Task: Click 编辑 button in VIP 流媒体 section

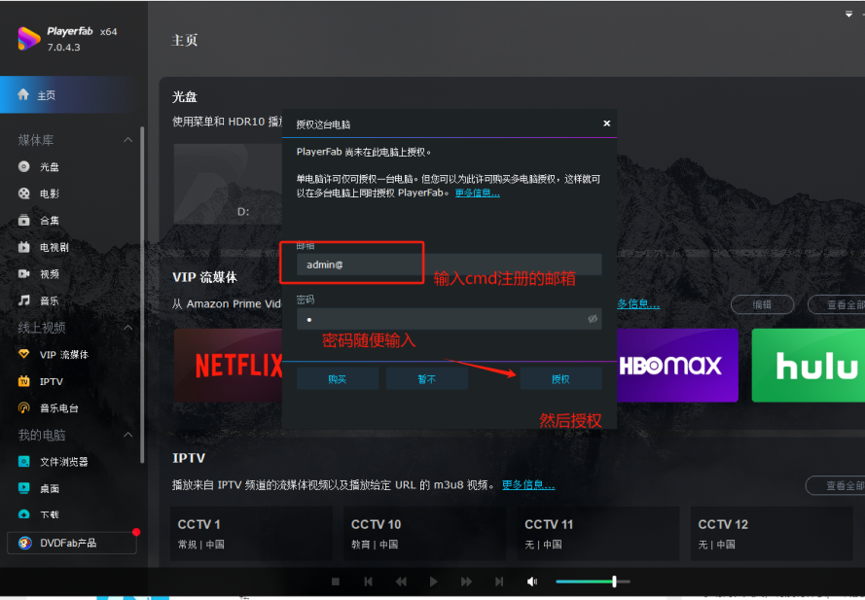Action: point(763,304)
